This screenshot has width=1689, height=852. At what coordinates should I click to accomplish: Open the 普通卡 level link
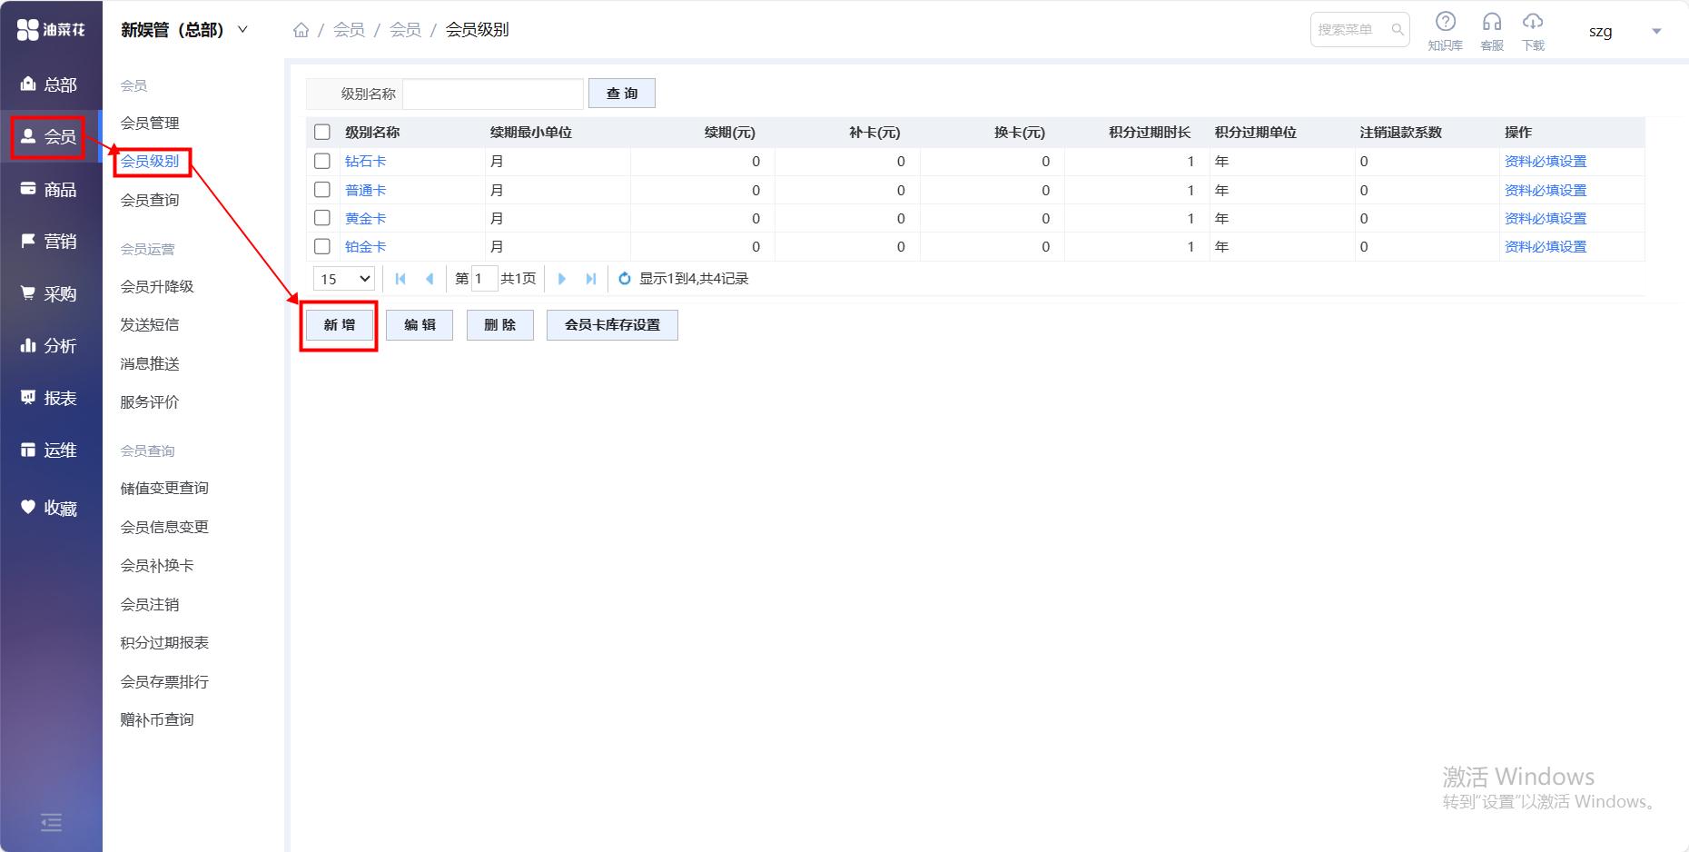[365, 190]
